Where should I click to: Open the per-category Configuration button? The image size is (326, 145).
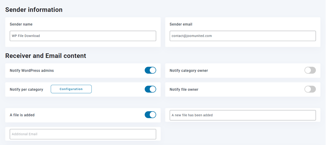(71, 89)
